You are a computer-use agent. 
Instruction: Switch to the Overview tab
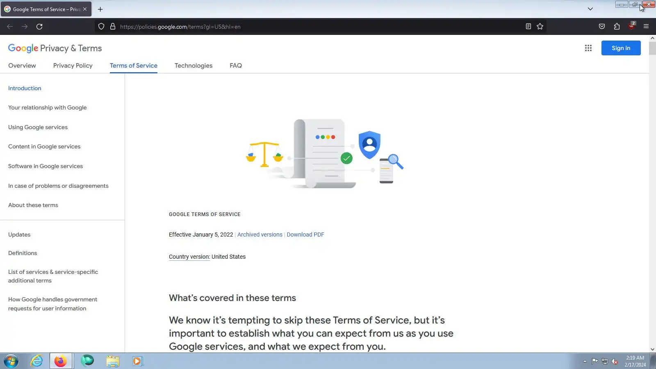(x=22, y=66)
